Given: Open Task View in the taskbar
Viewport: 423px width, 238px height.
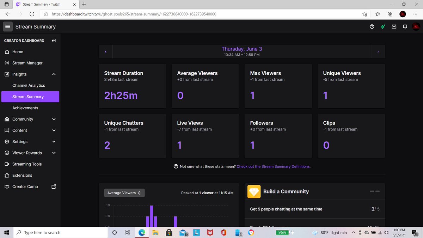Looking at the screenshot, I should pos(128,232).
